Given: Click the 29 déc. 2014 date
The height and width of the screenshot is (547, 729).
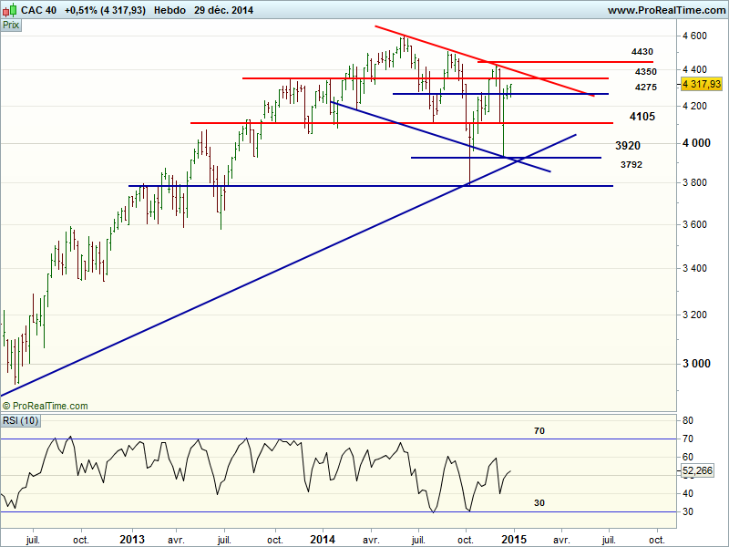Looking at the screenshot, I should tap(223, 11).
